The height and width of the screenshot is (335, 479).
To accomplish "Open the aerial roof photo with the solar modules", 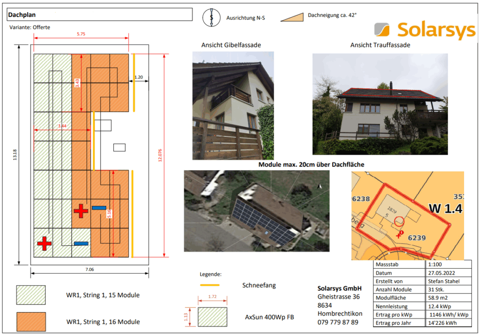I will (x=257, y=211).
